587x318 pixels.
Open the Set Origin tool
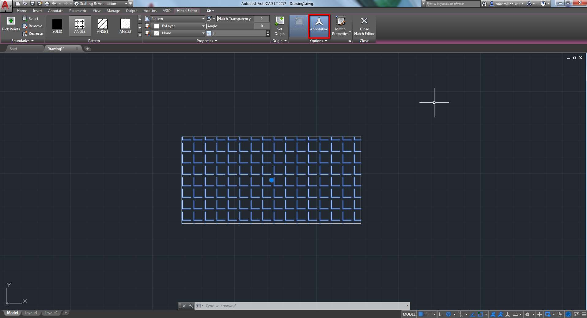pyautogui.click(x=279, y=26)
